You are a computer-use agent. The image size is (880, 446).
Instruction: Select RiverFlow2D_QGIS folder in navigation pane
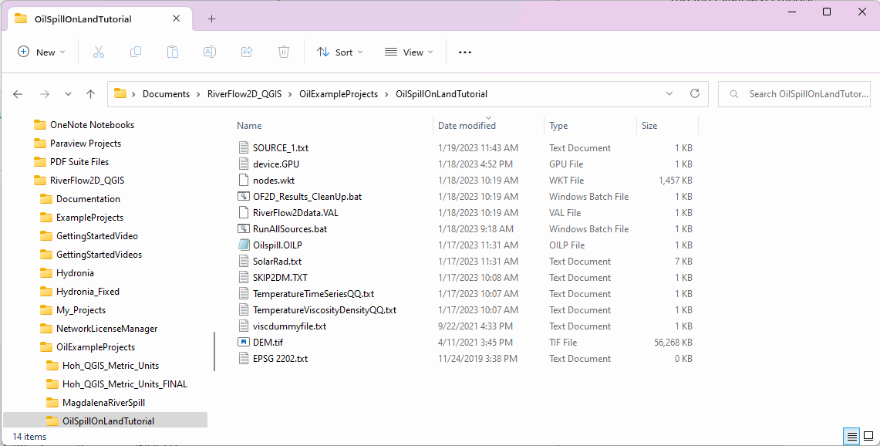(x=87, y=181)
